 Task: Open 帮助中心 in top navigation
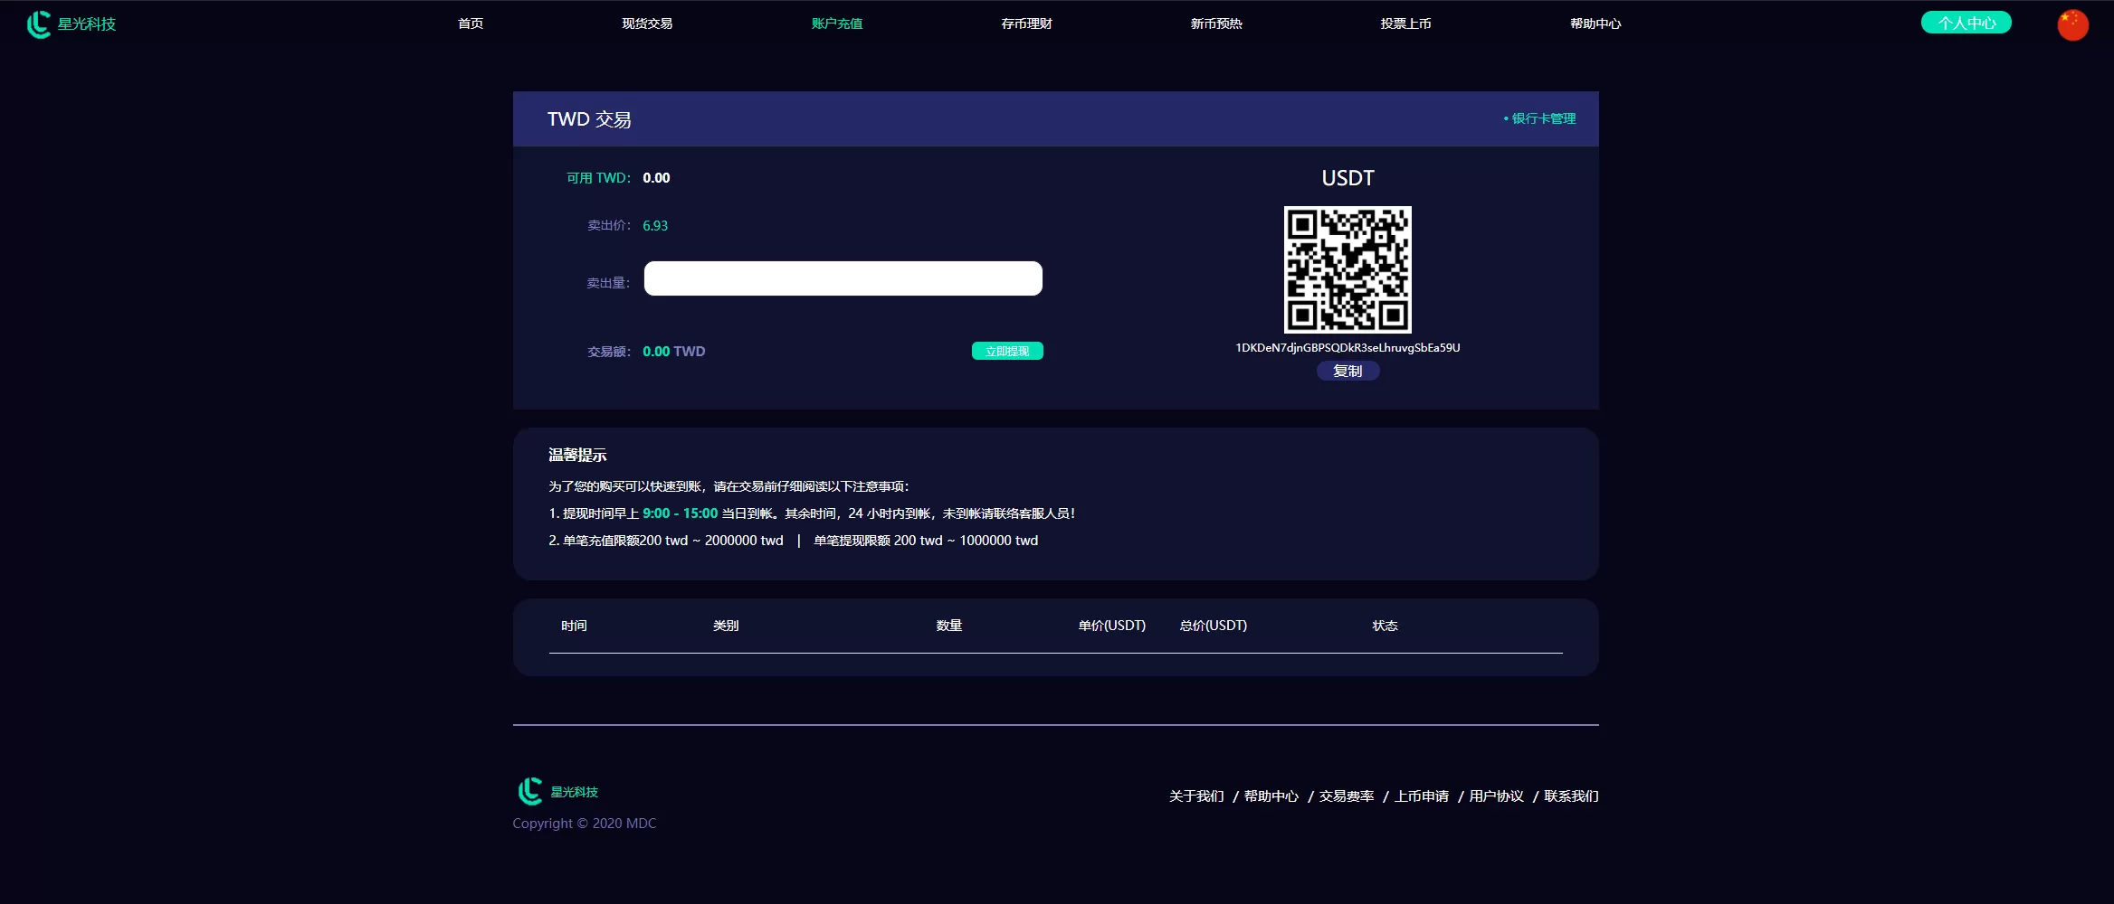1595,24
